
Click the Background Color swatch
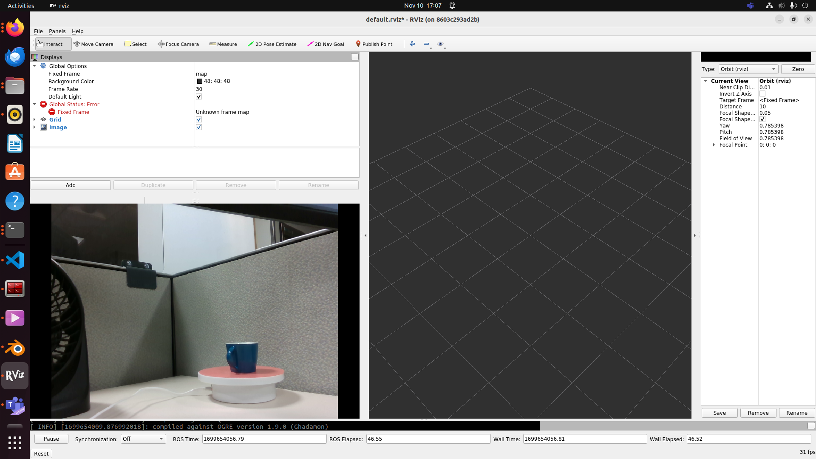[200, 81]
